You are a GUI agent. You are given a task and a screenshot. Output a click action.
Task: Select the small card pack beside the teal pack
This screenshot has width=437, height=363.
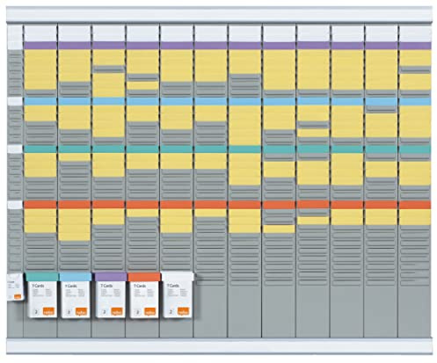coord(15,287)
